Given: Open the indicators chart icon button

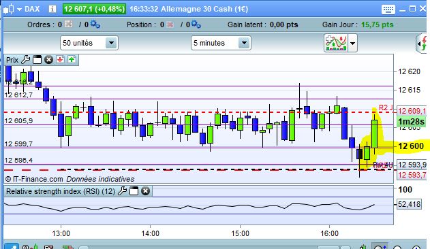Looking at the screenshot, I should tap(336, 43).
